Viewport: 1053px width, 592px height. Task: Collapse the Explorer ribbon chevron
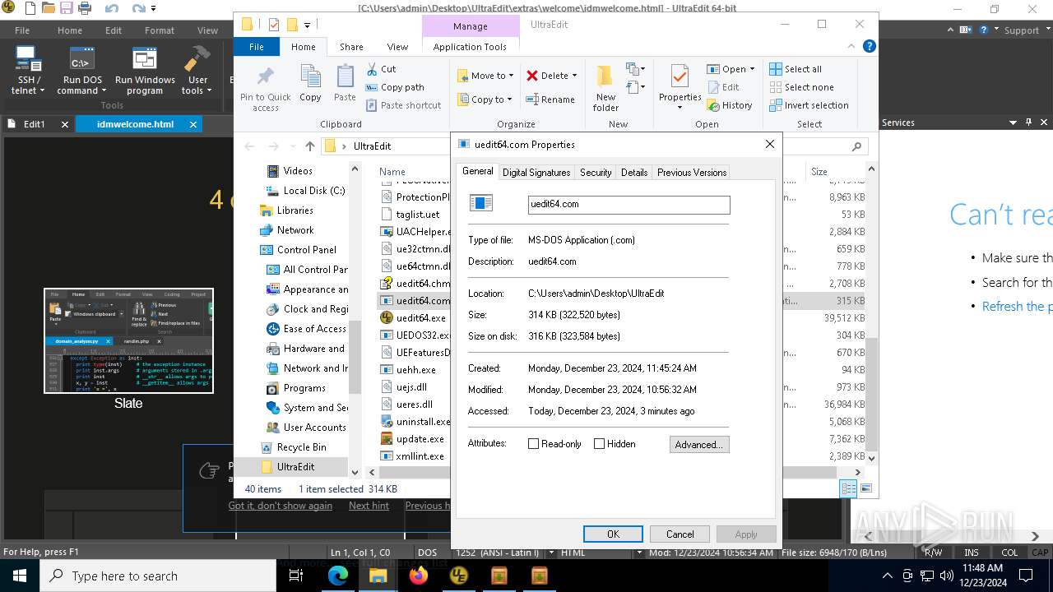click(851, 47)
